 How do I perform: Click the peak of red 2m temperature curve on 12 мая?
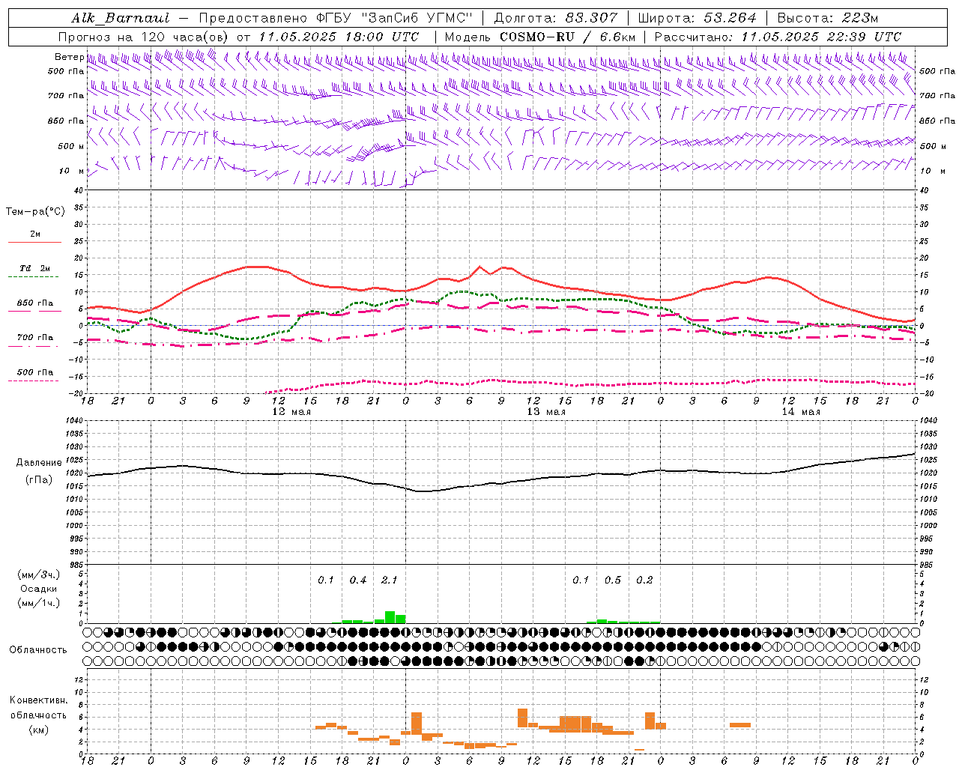click(x=257, y=266)
